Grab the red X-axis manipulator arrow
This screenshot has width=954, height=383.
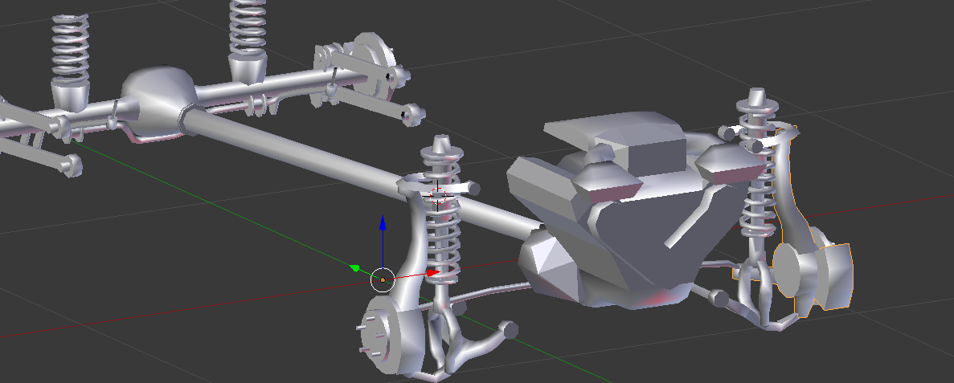point(432,273)
